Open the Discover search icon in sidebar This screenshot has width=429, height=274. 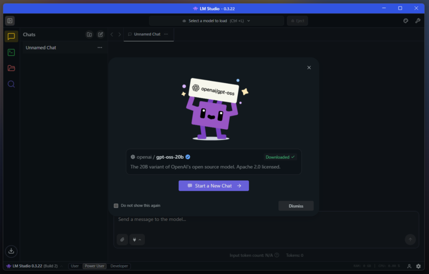click(11, 84)
